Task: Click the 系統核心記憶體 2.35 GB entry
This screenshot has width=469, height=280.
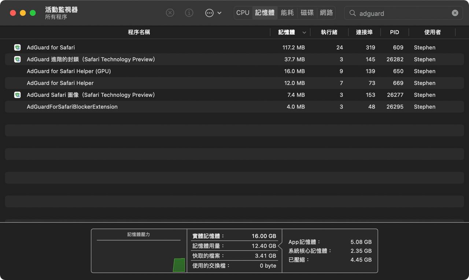Action: point(330,251)
